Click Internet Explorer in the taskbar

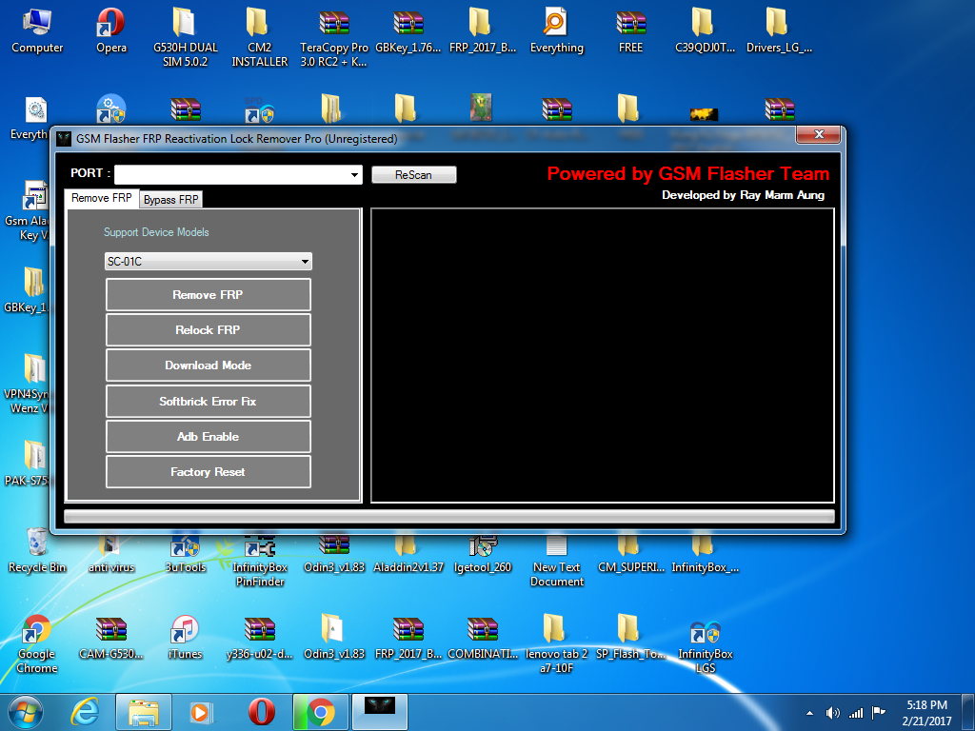pos(85,711)
